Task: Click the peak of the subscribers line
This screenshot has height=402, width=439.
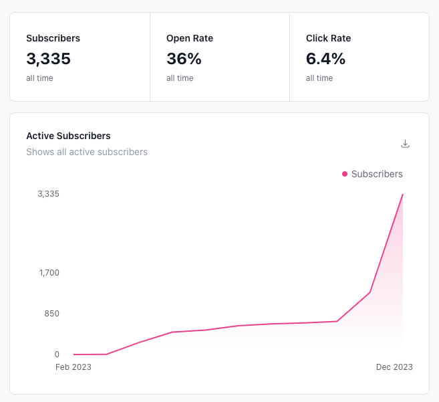Action: [x=402, y=195]
